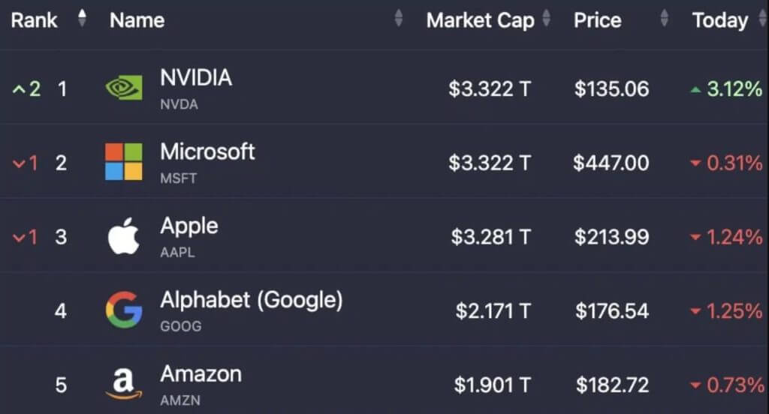Sort by Market Cap using sort arrows
The height and width of the screenshot is (414, 769).
pyautogui.click(x=547, y=18)
